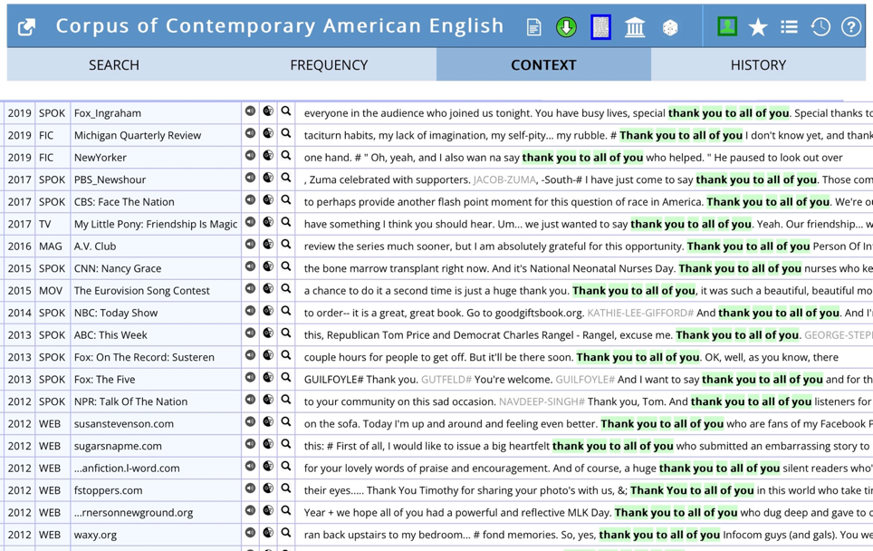This screenshot has width=873, height=551.
Task: Open the green user profile icon
Action: point(727,26)
